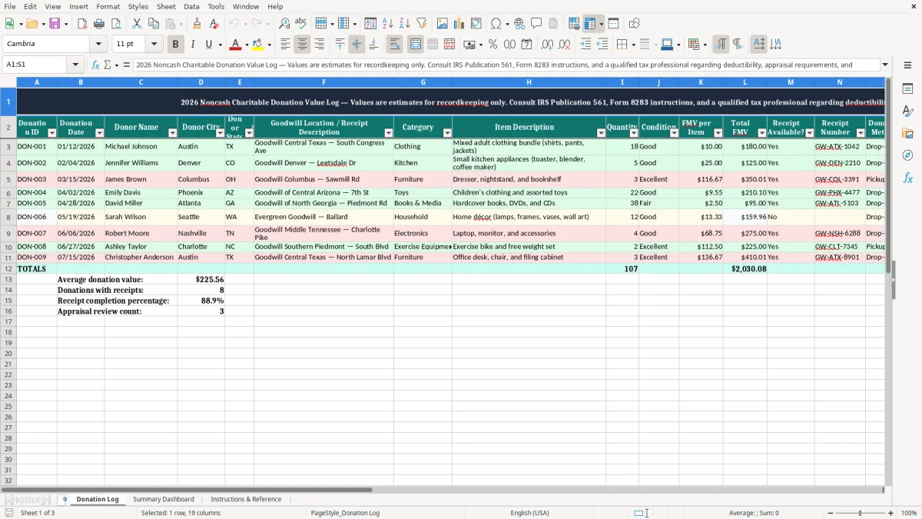Toggle Wrap Text
The image size is (922, 519).
[x=395, y=45]
